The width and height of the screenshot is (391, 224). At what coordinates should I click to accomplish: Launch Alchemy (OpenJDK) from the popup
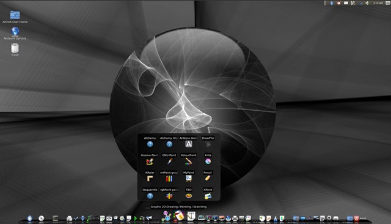[x=169, y=144]
